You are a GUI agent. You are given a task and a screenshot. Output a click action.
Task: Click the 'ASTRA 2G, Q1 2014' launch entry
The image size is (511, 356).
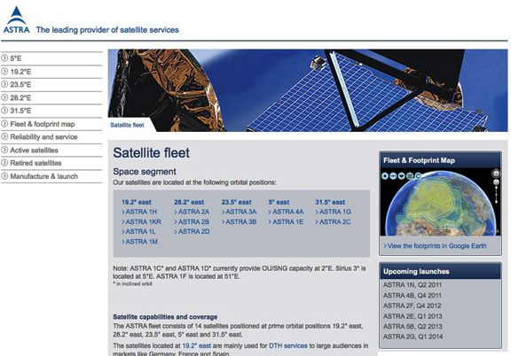pos(413,337)
